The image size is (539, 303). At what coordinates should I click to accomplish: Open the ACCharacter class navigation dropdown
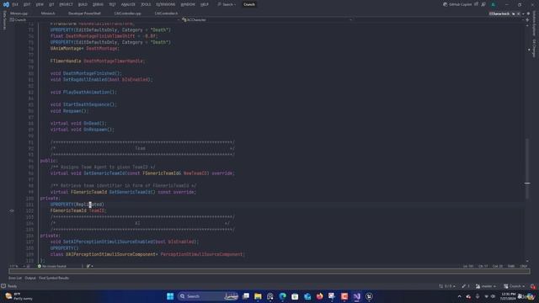coord(267,20)
